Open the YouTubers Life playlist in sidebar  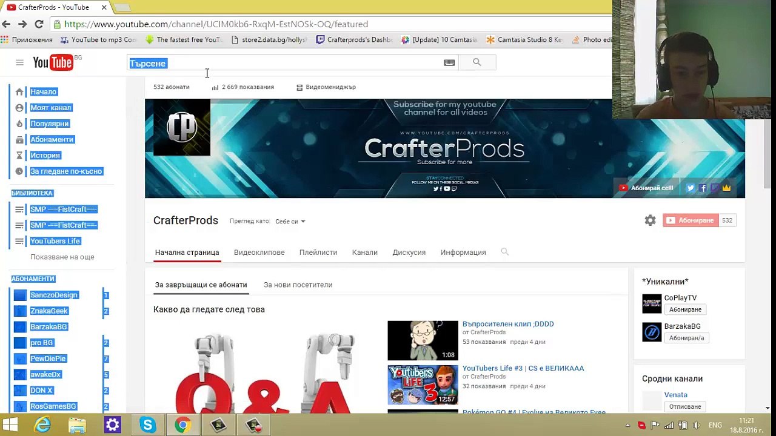pos(55,241)
